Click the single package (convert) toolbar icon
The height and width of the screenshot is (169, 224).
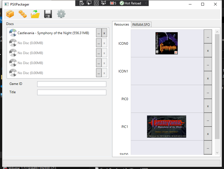coord(10,14)
